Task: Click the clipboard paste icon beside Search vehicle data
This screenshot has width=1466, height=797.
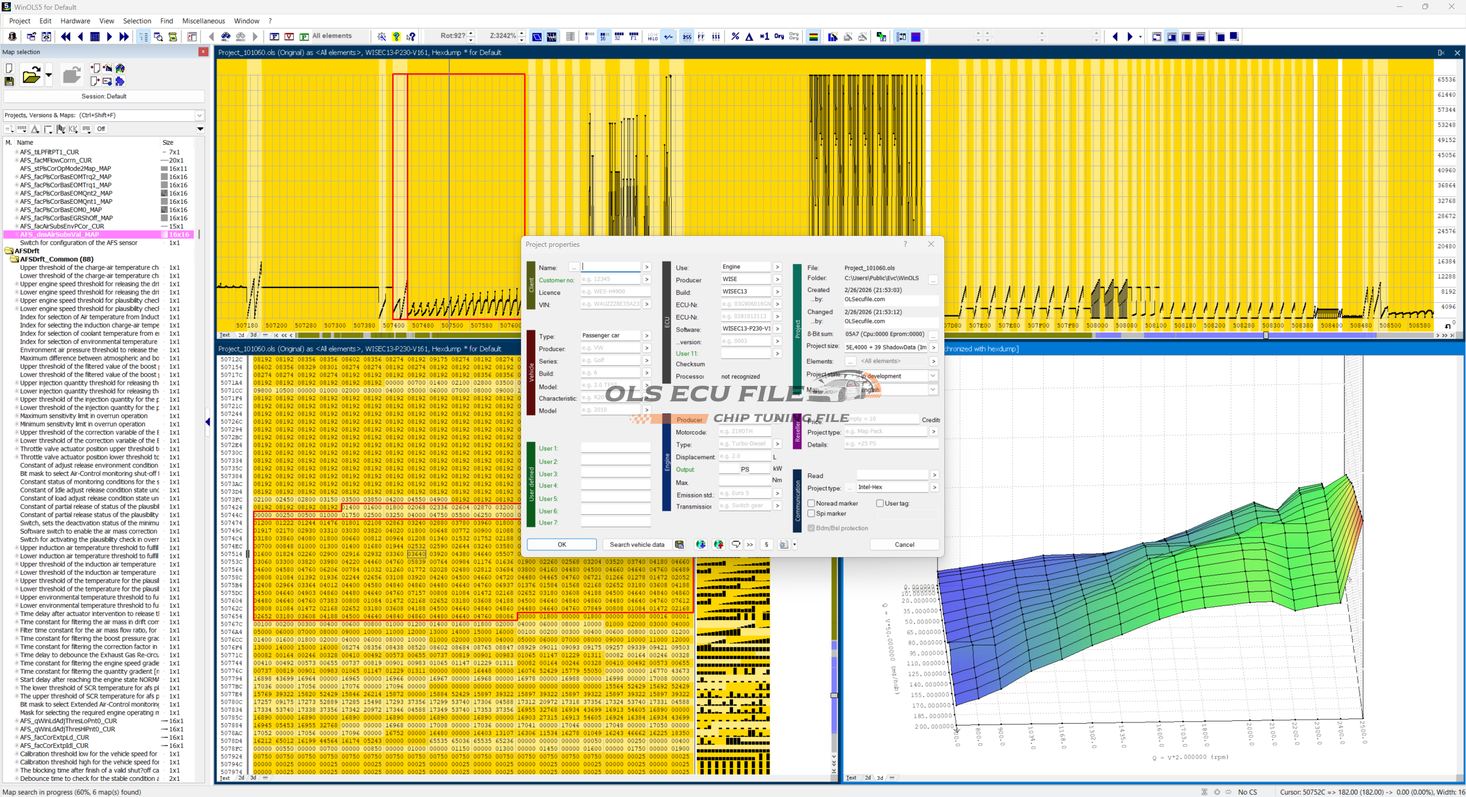Action: point(679,545)
